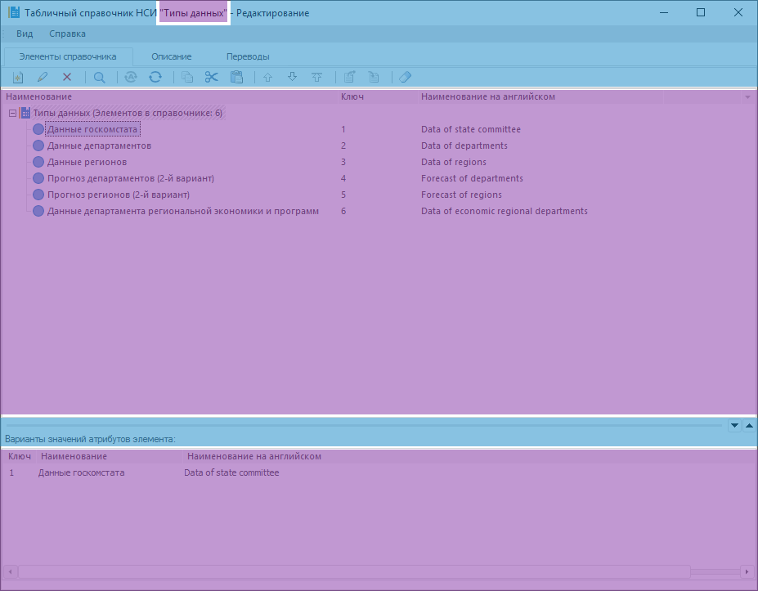Click the move down arrow icon
This screenshot has width=758, height=591.
(x=292, y=77)
